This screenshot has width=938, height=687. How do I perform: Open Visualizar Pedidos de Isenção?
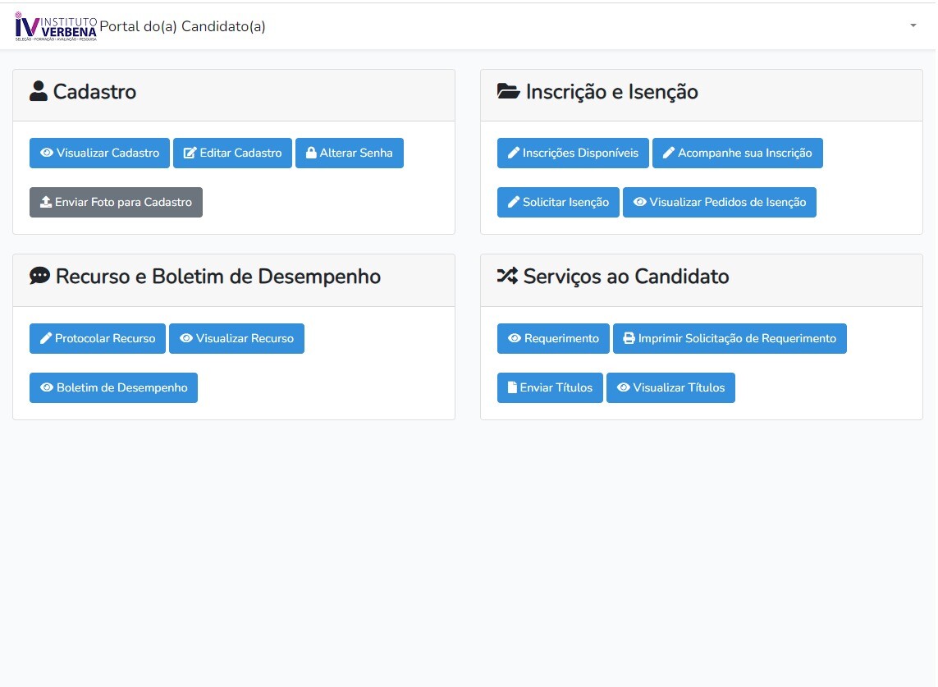coord(720,202)
